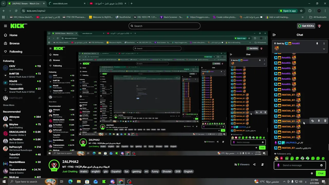Focus the Send a message field
Image resolution: width=329 pixels, height=185 pixels.
pos(300,165)
